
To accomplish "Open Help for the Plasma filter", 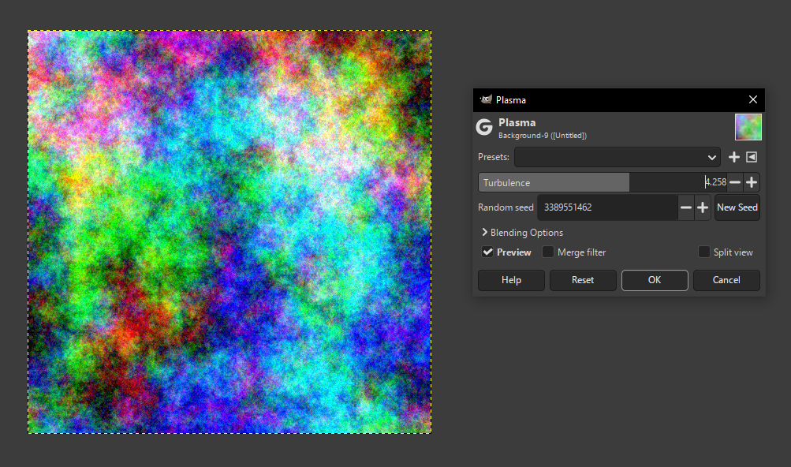I will click(510, 280).
